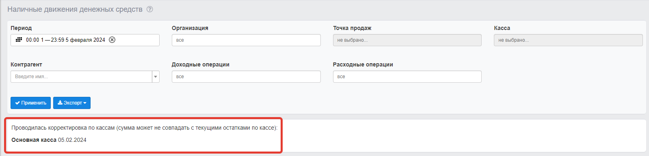The height and width of the screenshot is (156, 649).
Task: Open the Расходные операции dropdown
Action: [407, 77]
